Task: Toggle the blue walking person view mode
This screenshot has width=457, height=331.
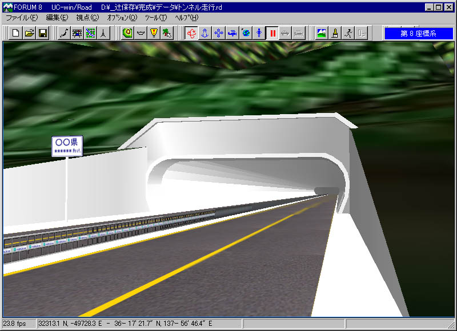Action: (259, 33)
